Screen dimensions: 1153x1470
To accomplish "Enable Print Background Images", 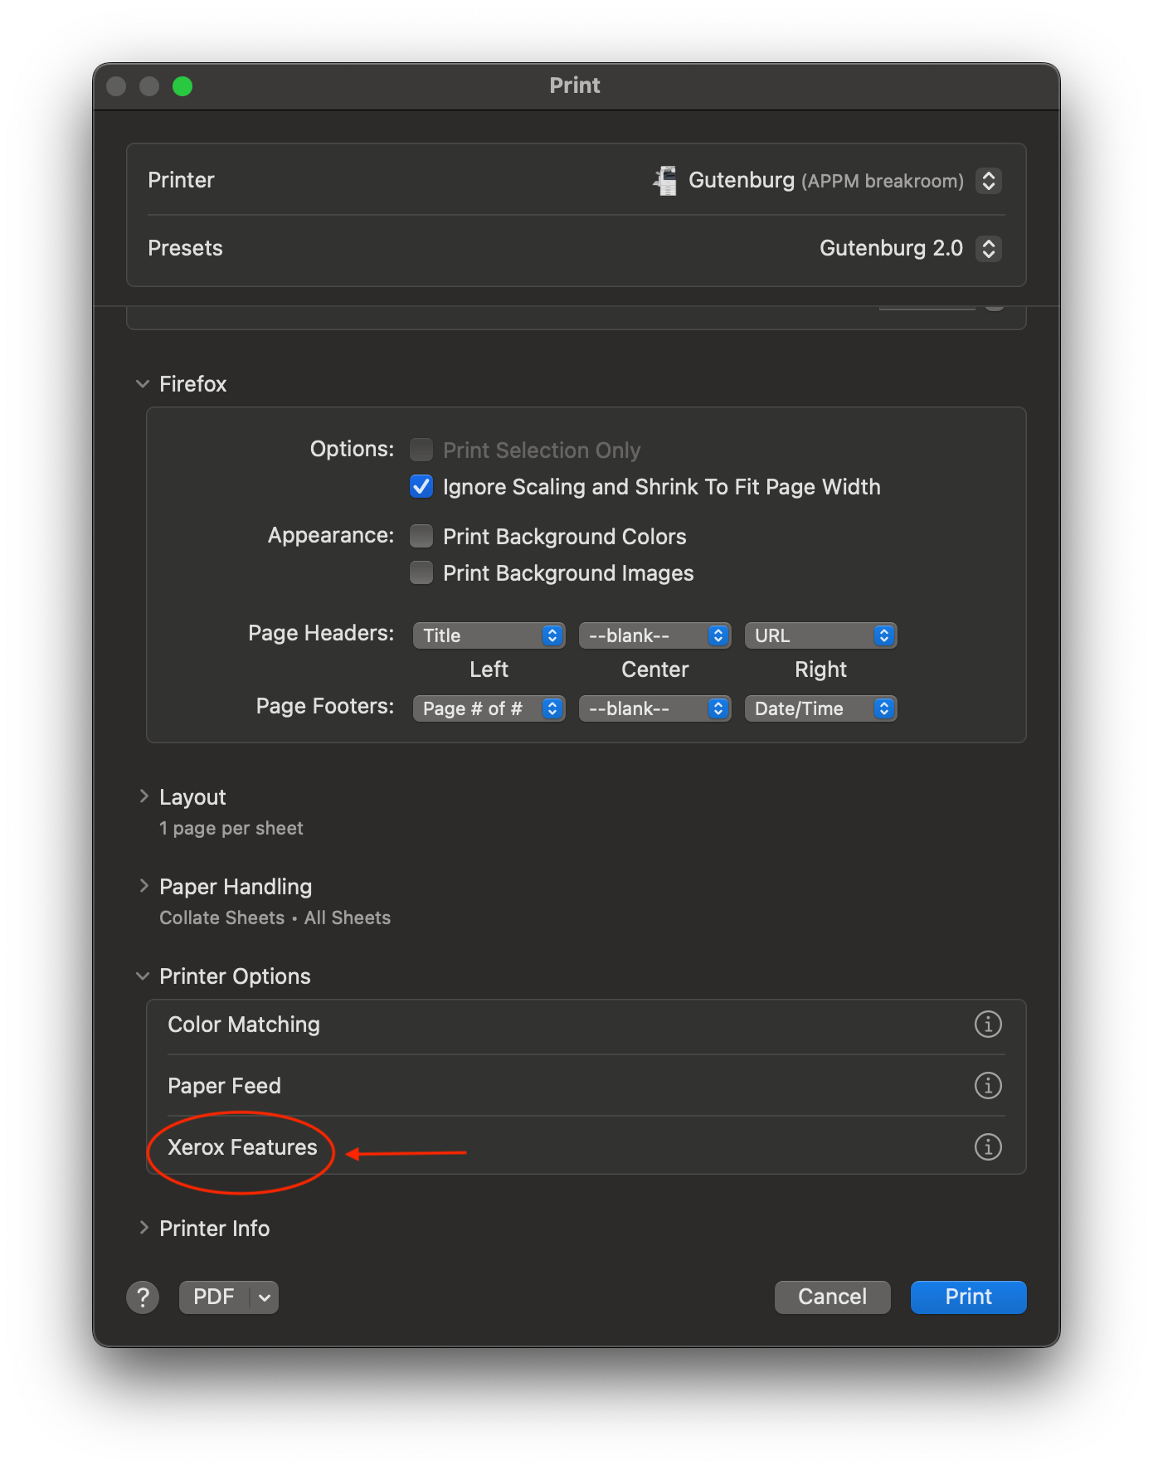I will pos(421,572).
